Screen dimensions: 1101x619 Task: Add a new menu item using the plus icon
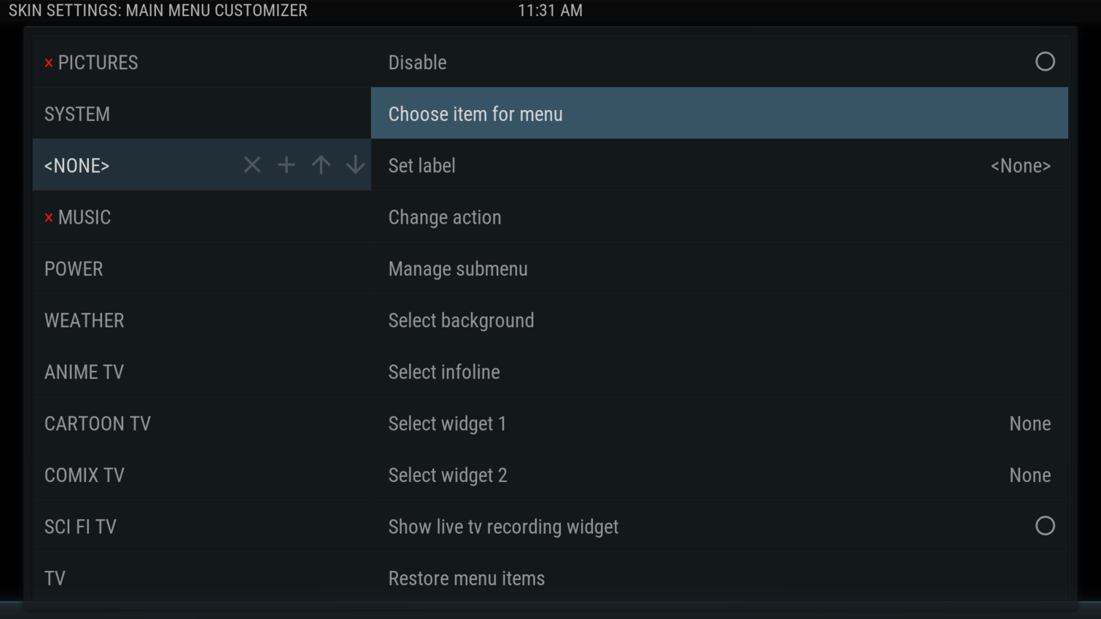[x=286, y=165]
